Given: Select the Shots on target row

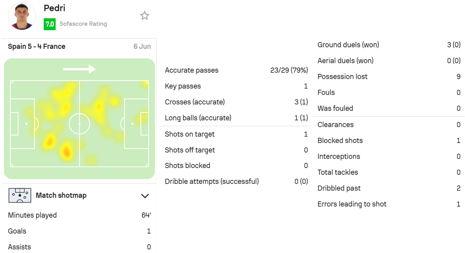Looking at the screenshot, I should pos(236,134).
